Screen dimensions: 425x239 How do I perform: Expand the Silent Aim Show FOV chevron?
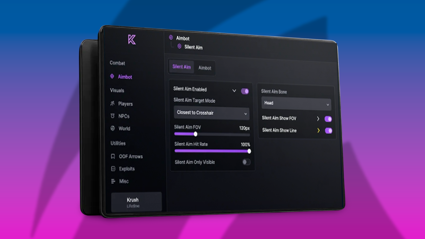click(318, 119)
